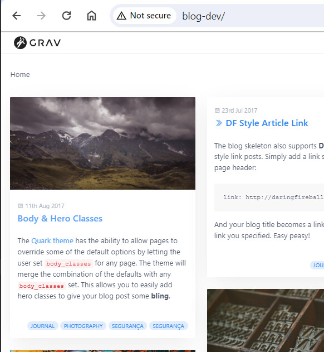
Task: Click the mountain landscape post image
Action: tap(102, 143)
